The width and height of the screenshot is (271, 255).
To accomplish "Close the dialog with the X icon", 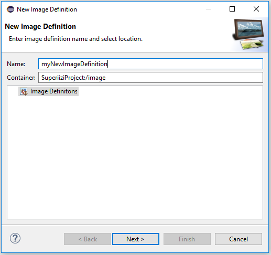I will click(256, 9).
